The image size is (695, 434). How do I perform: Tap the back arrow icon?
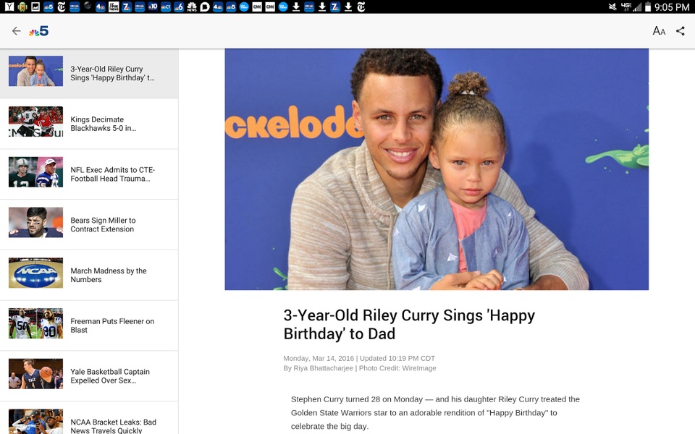point(17,31)
